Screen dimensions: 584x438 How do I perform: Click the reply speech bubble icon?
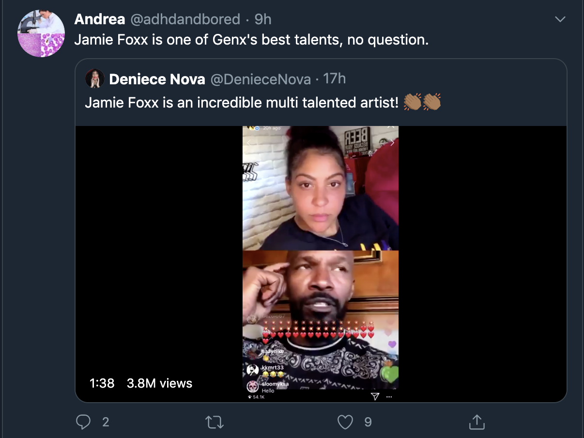tap(84, 422)
